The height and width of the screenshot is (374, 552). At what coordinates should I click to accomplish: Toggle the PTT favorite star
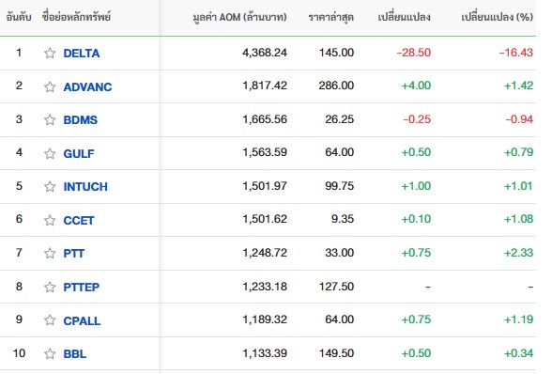coord(50,253)
